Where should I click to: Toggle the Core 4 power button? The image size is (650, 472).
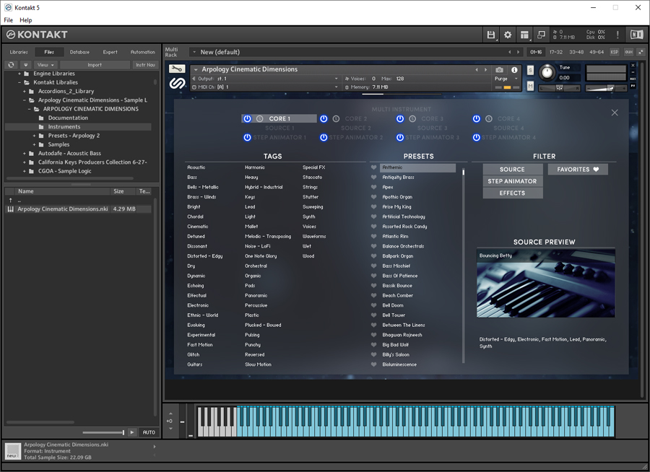(477, 118)
